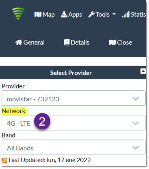Click the green signal logo icon
The image size is (149, 169).
18,13
